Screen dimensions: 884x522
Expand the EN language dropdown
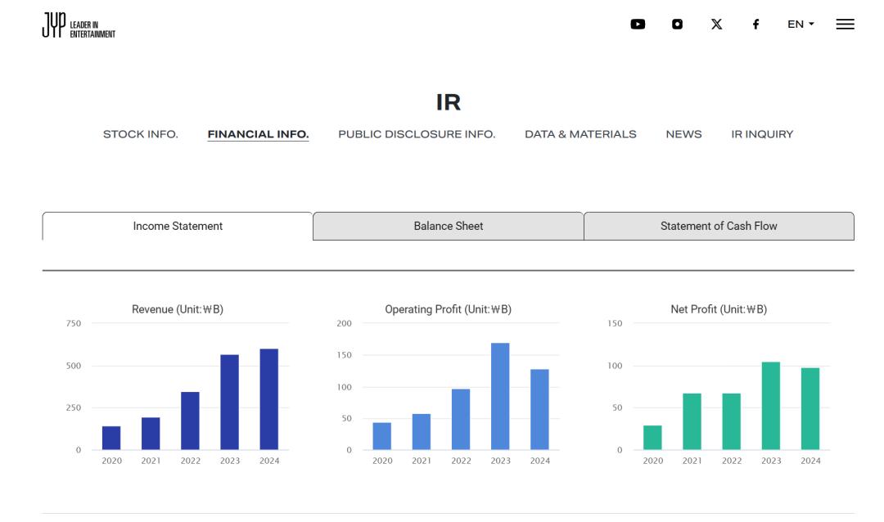(x=801, y=25)
